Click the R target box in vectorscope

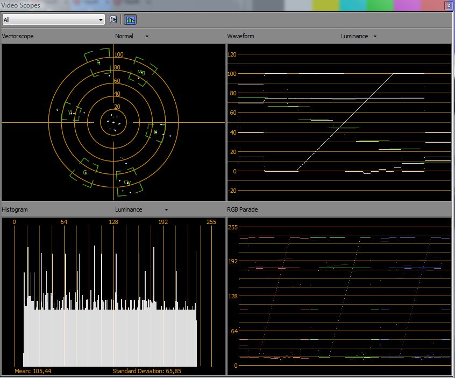point(97,62)
